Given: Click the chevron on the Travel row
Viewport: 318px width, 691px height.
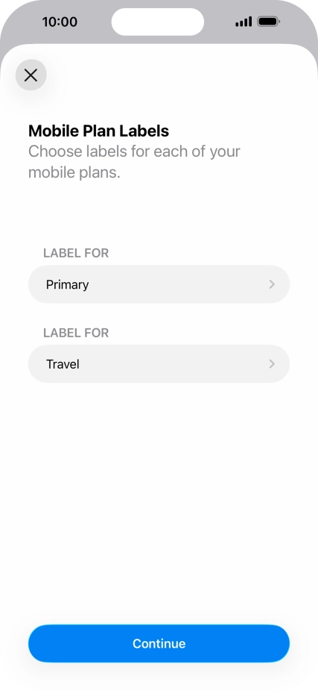Looking at the screenshot, I should pyautogui.click(x=272, y=364).
